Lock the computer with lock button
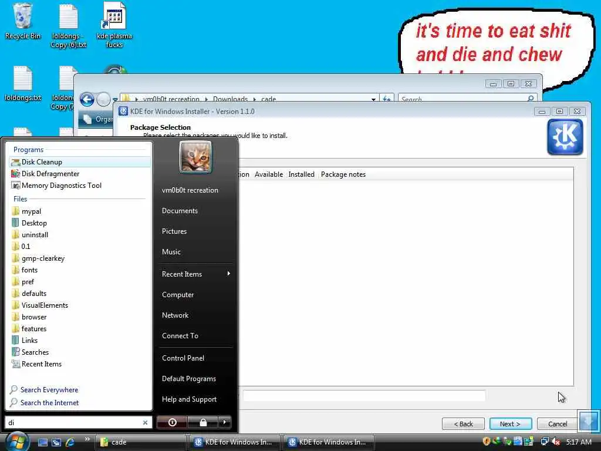Screen dimensions: 601x451 pos(203,422)
